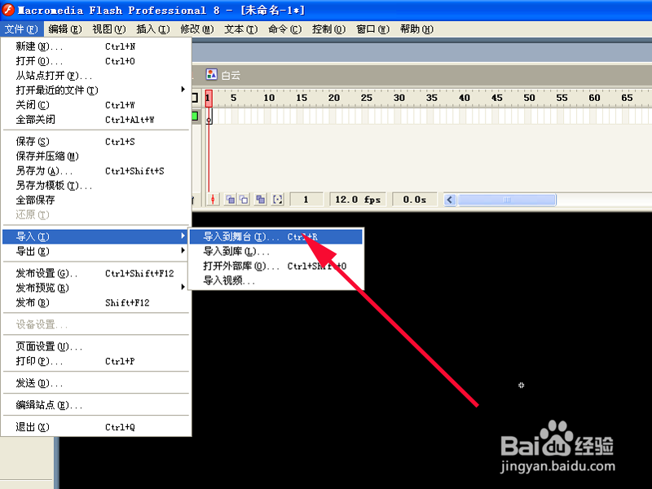Choose 打印(P) menu entry
Image resolution: width=652 pixels, height=489 pixels.
tap(95, 361)
